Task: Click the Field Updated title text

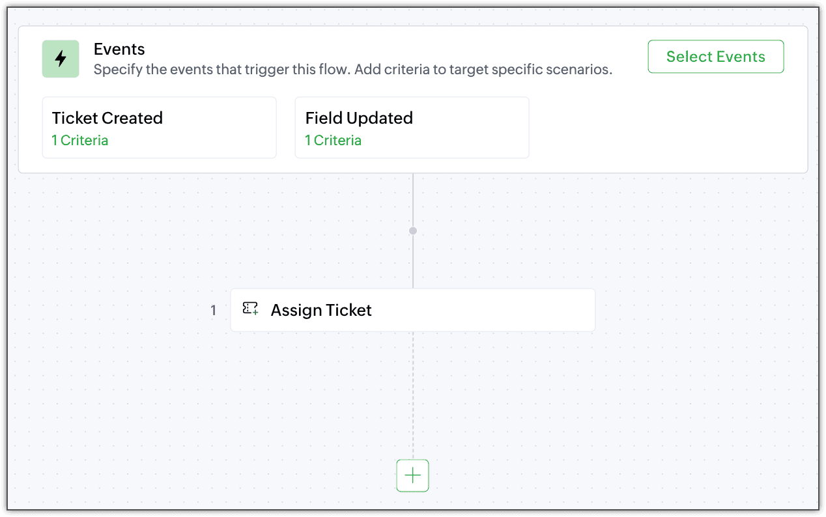Action: tap(359, 118)
